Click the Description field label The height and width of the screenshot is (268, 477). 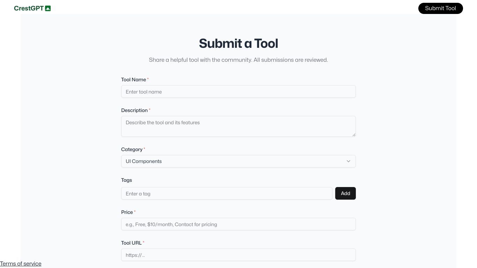[x=134, y=110]
